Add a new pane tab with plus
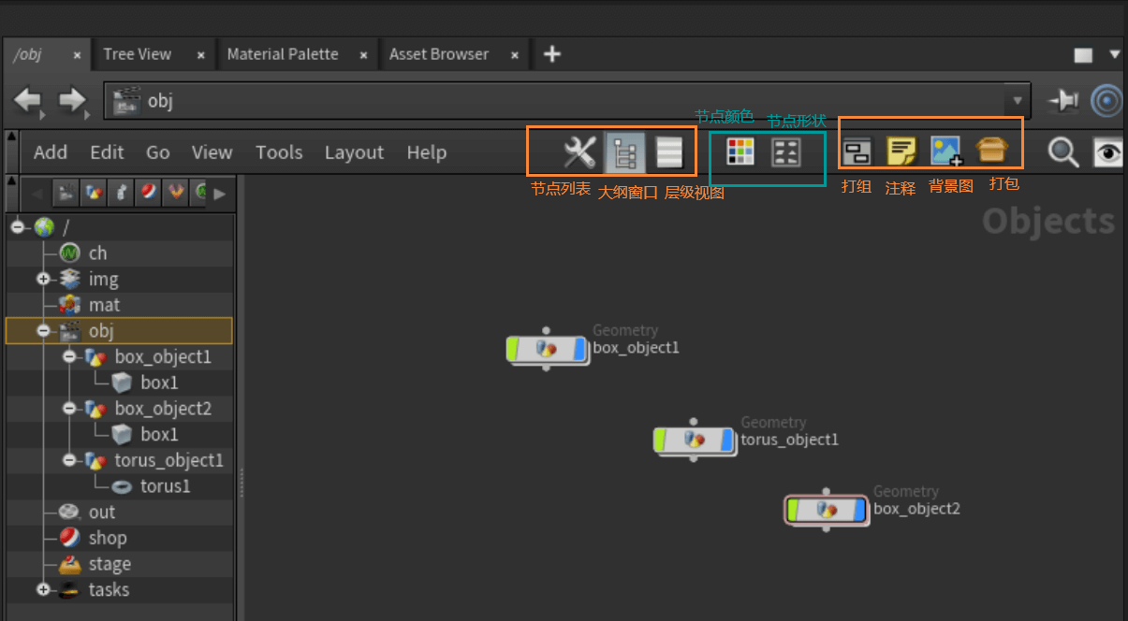Viewport: 1128px width, 621px height. [552, 54]
